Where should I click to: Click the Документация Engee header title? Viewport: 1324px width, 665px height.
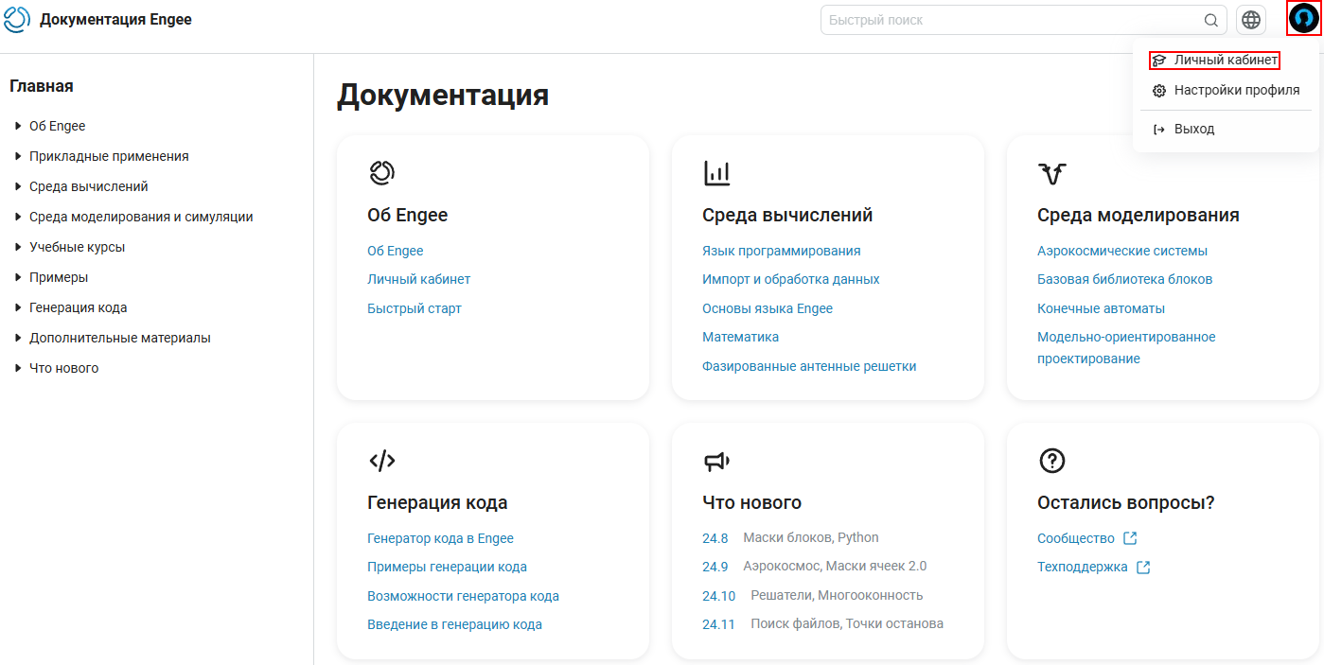pos(115,19)
